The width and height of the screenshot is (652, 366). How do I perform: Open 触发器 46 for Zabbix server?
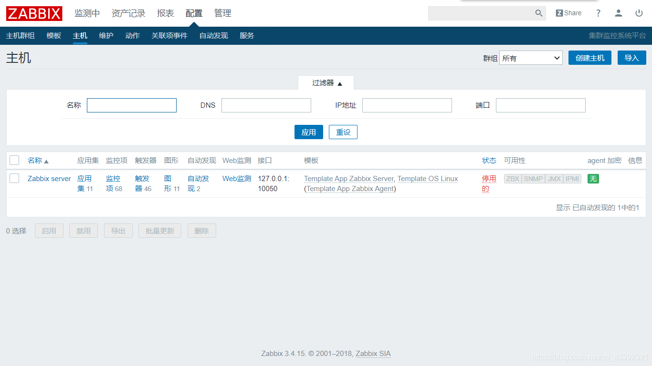tap(143, 183)
